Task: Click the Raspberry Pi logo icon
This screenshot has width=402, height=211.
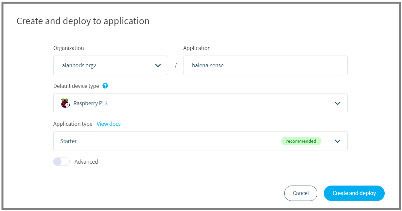Action: [x=65, y=103]
